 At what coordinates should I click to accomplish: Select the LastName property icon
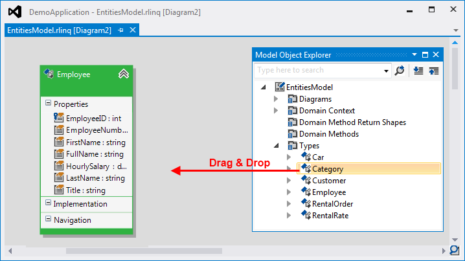point(59,177)
